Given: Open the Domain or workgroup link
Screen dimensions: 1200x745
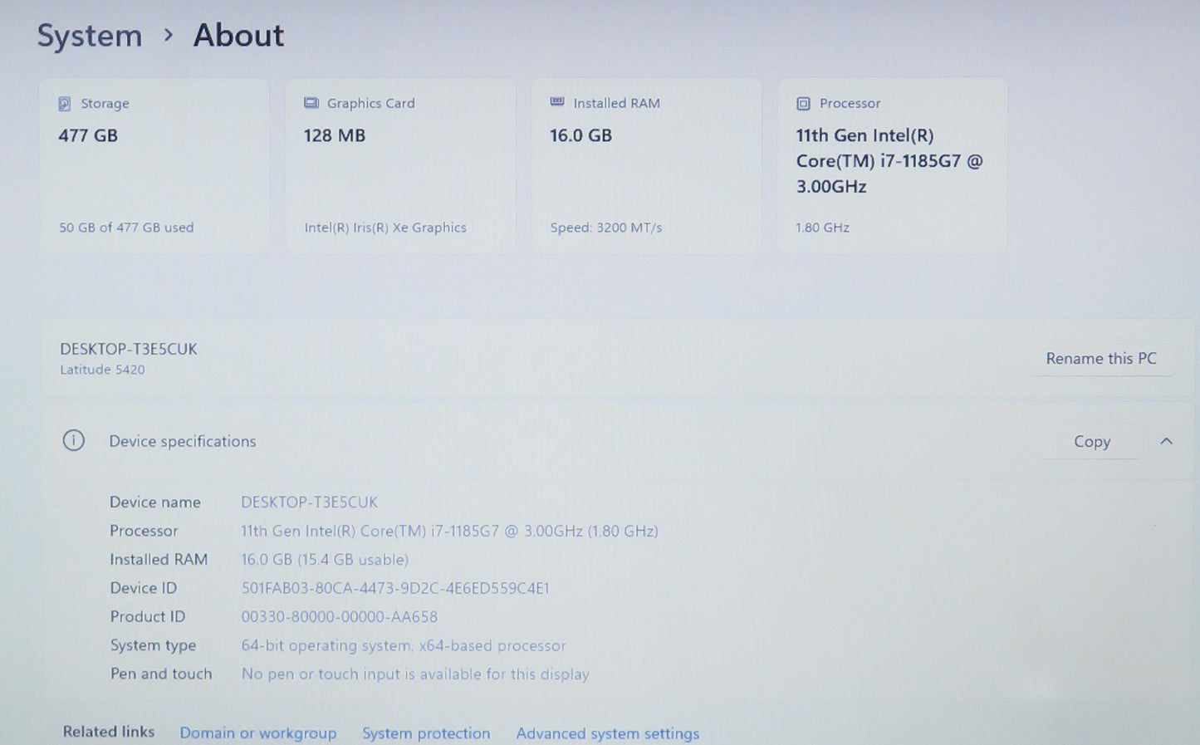Looking at the screenshot, I should tap(258, 733).
